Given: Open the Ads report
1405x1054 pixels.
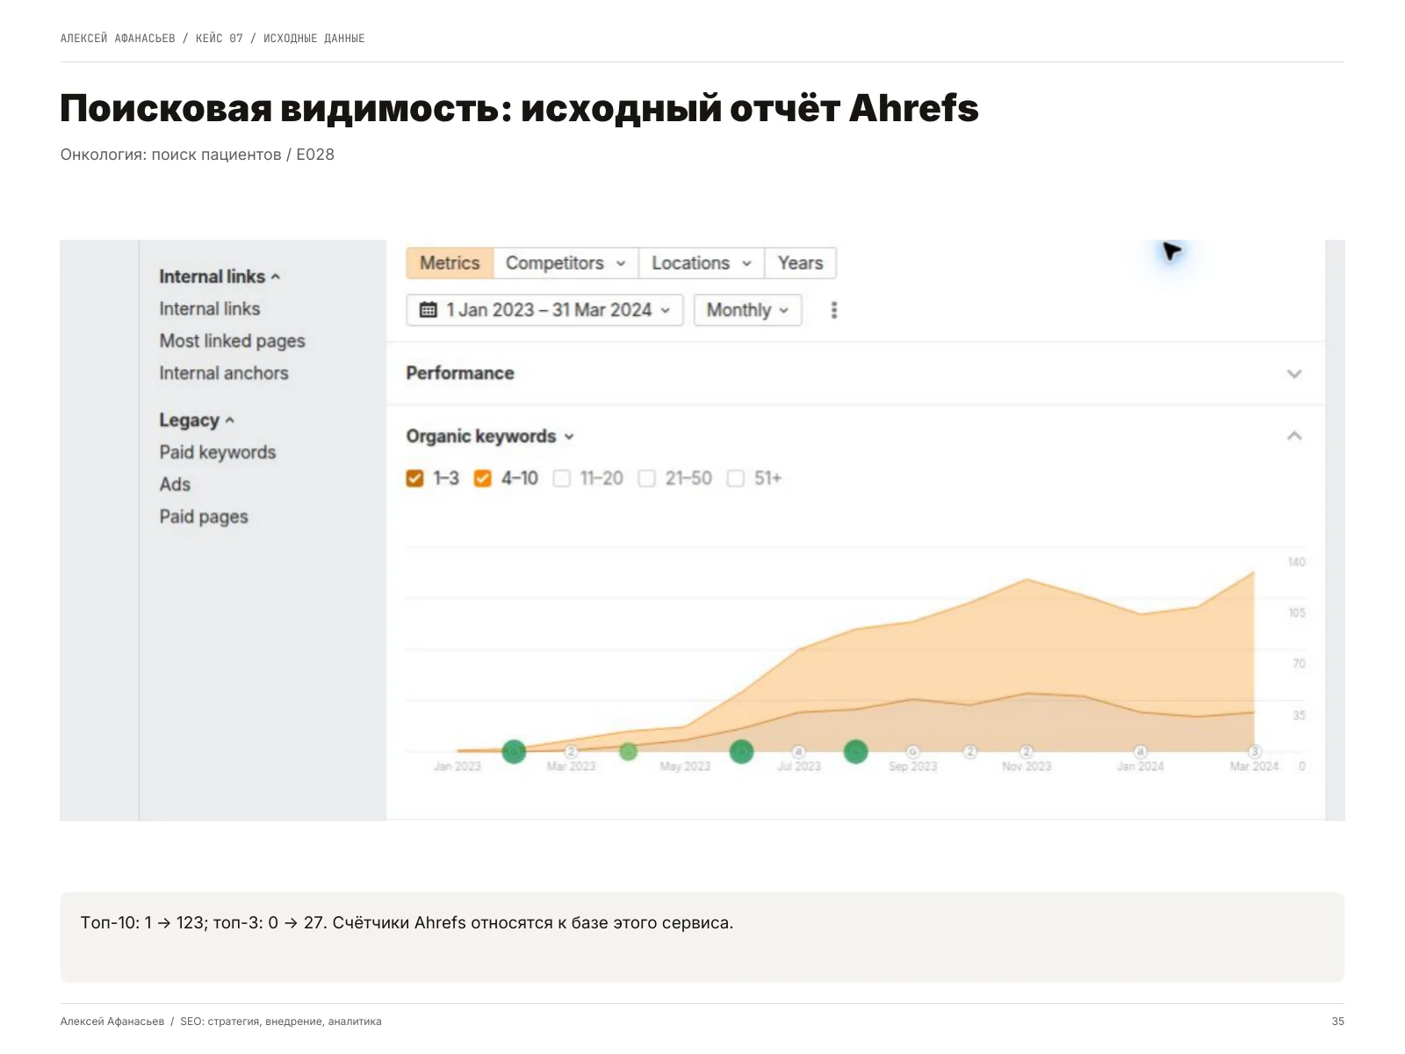Looking at the screenshot, I should coord(175,485).
